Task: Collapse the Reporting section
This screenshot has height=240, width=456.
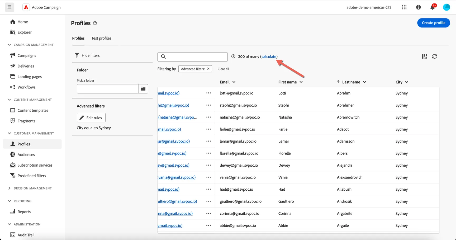Action: pos(9,201)
